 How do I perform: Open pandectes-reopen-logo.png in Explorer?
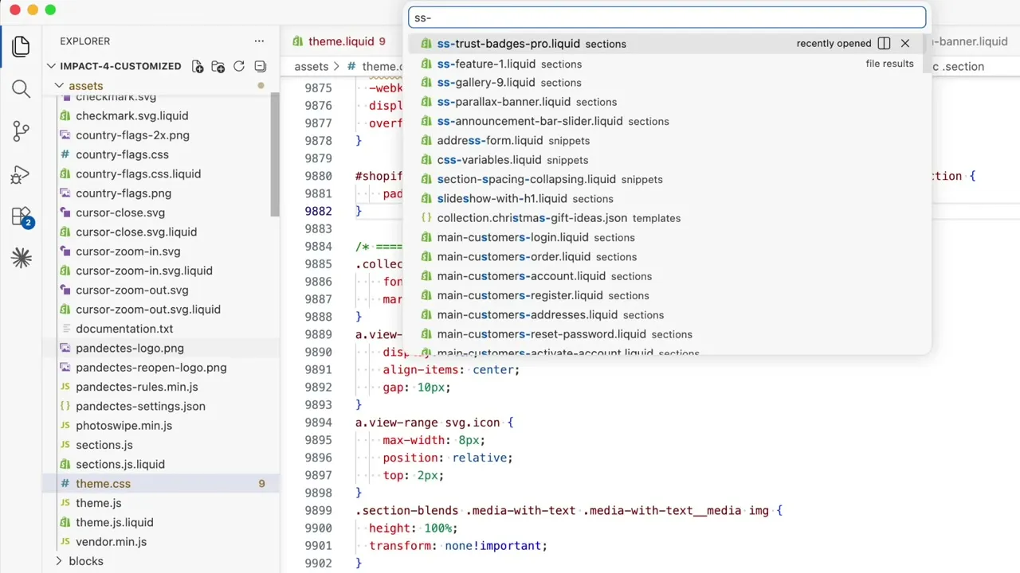coord(151,368)
